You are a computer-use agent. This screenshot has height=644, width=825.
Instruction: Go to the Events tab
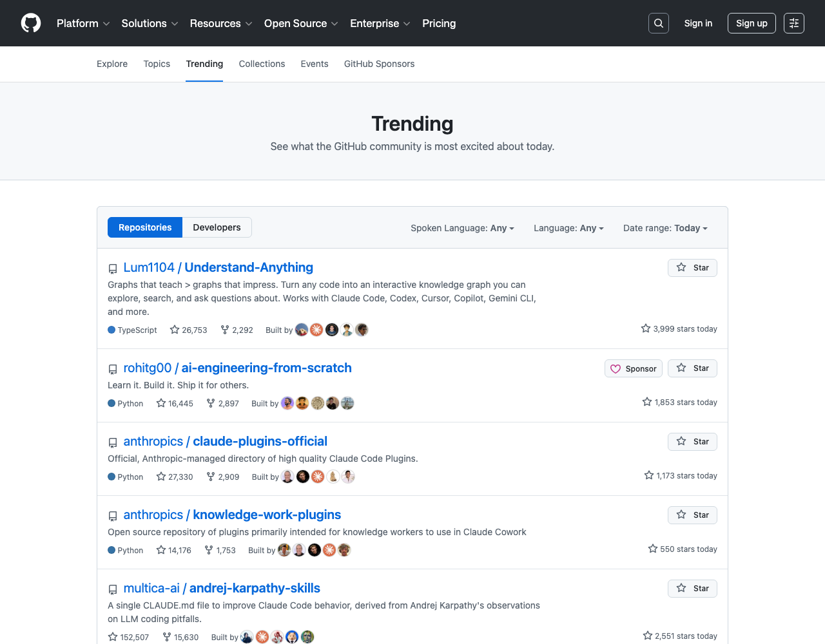click(315, 64)
